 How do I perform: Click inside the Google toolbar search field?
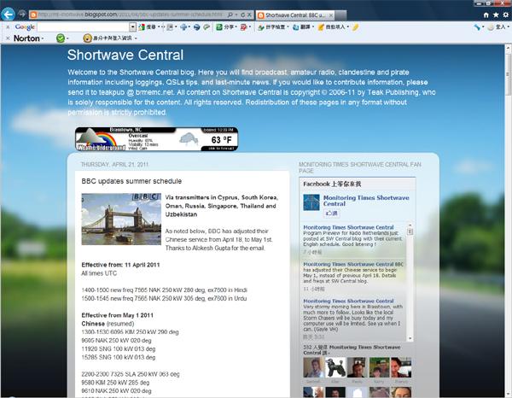[84, 27]
